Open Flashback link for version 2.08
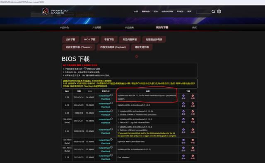Screen dimensions: 265x163 click(106, 115)
